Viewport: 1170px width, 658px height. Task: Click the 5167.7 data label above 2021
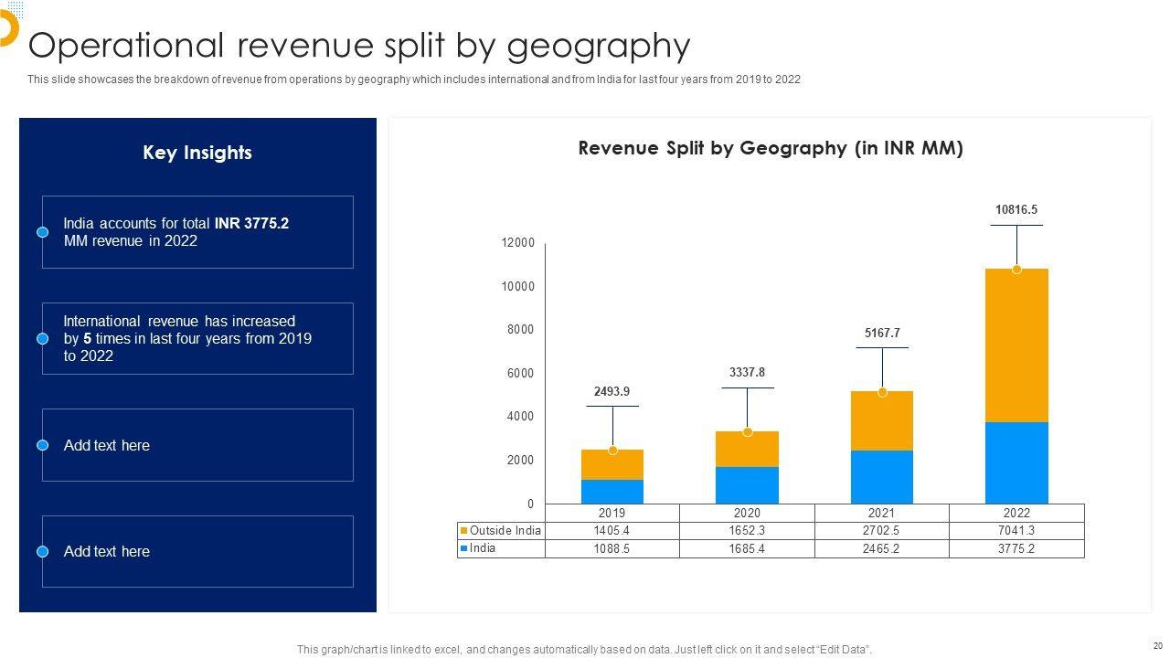882,334
